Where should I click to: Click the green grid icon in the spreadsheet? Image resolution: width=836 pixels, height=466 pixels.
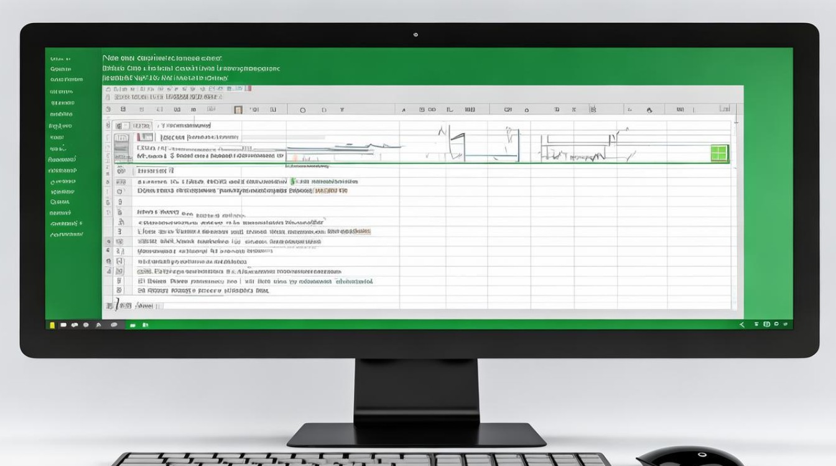tap(719, 153)
